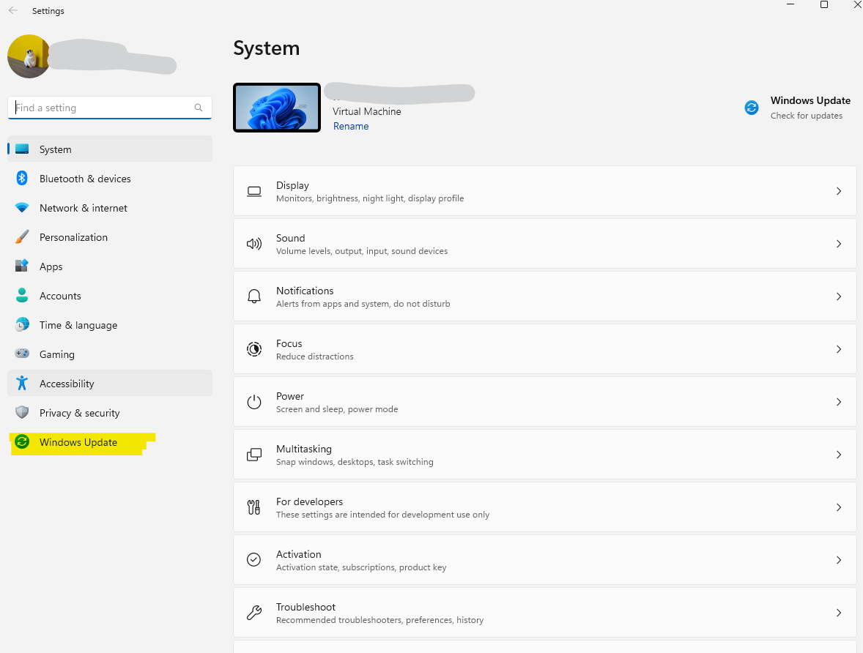Viewport: 863px width, 653px height.
Task: Select Time & language in sidebar
Action: (110, 324)
